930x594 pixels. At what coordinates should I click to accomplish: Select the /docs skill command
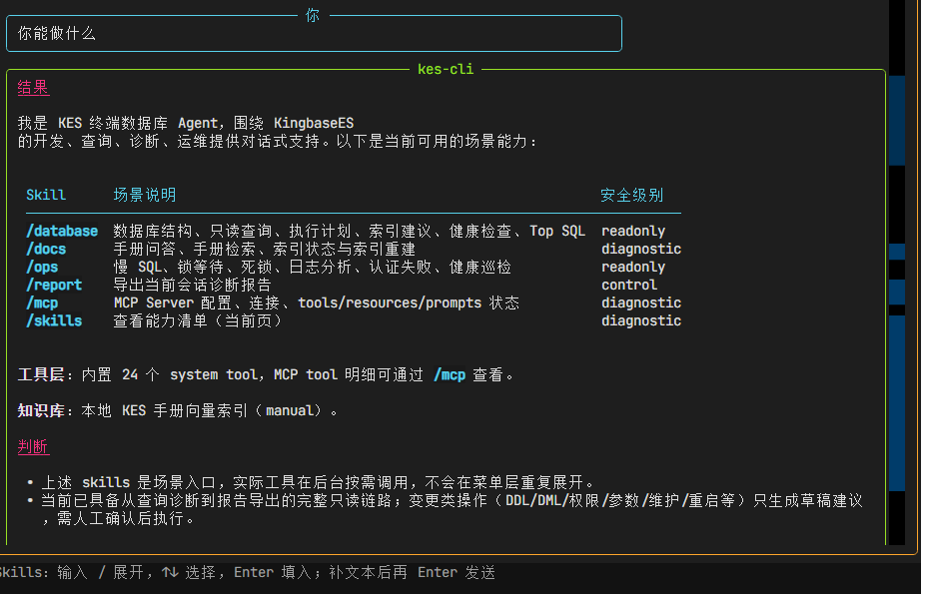click(x=46, y=249)
